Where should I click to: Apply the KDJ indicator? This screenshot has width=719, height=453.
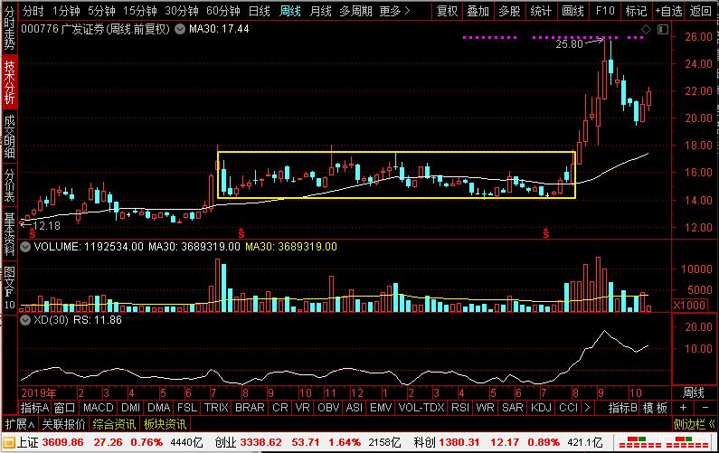(x=541, y=408)
